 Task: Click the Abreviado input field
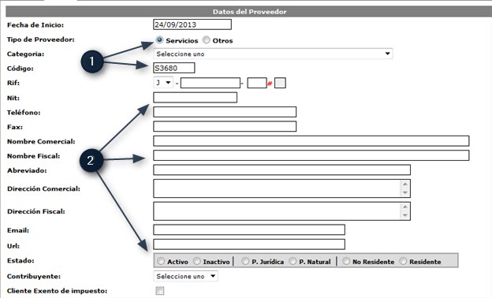tap(281, 169)
